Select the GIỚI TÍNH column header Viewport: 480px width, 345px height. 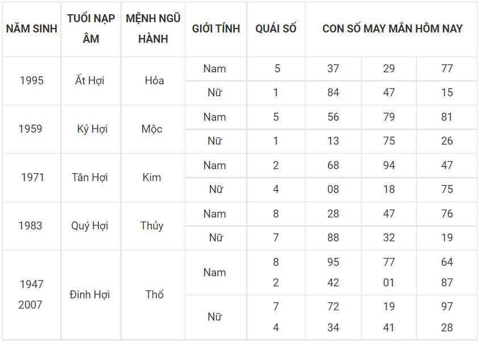[x=216, y=29]
